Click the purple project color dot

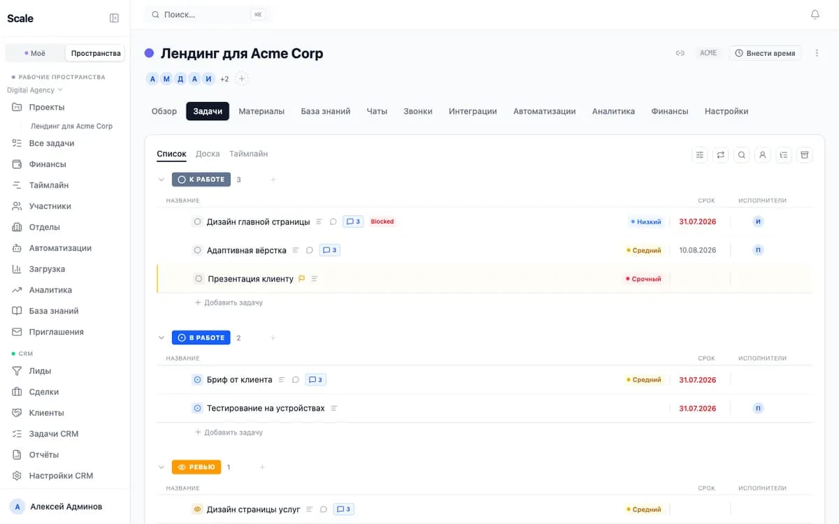[x=149, y=53]
